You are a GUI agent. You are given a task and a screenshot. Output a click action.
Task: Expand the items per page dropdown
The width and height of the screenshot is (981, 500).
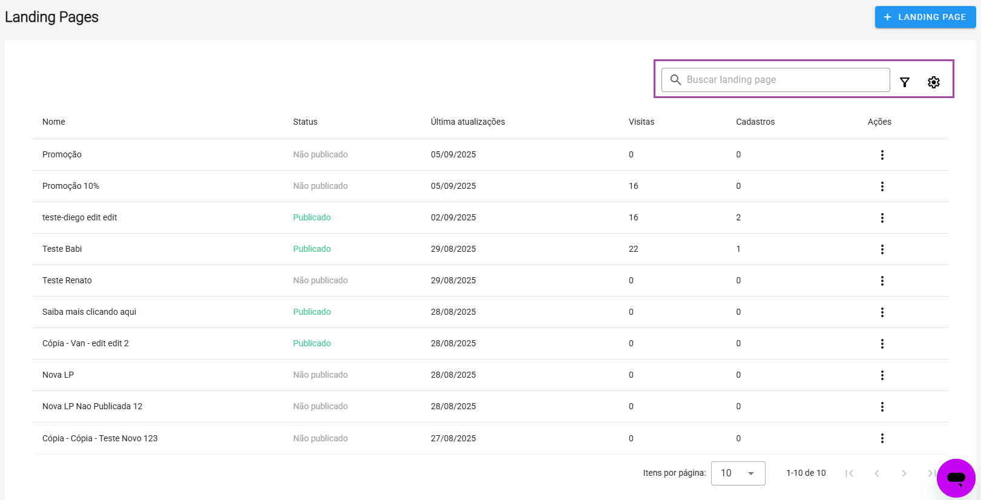pyautogui.click(x=738, y=473)
